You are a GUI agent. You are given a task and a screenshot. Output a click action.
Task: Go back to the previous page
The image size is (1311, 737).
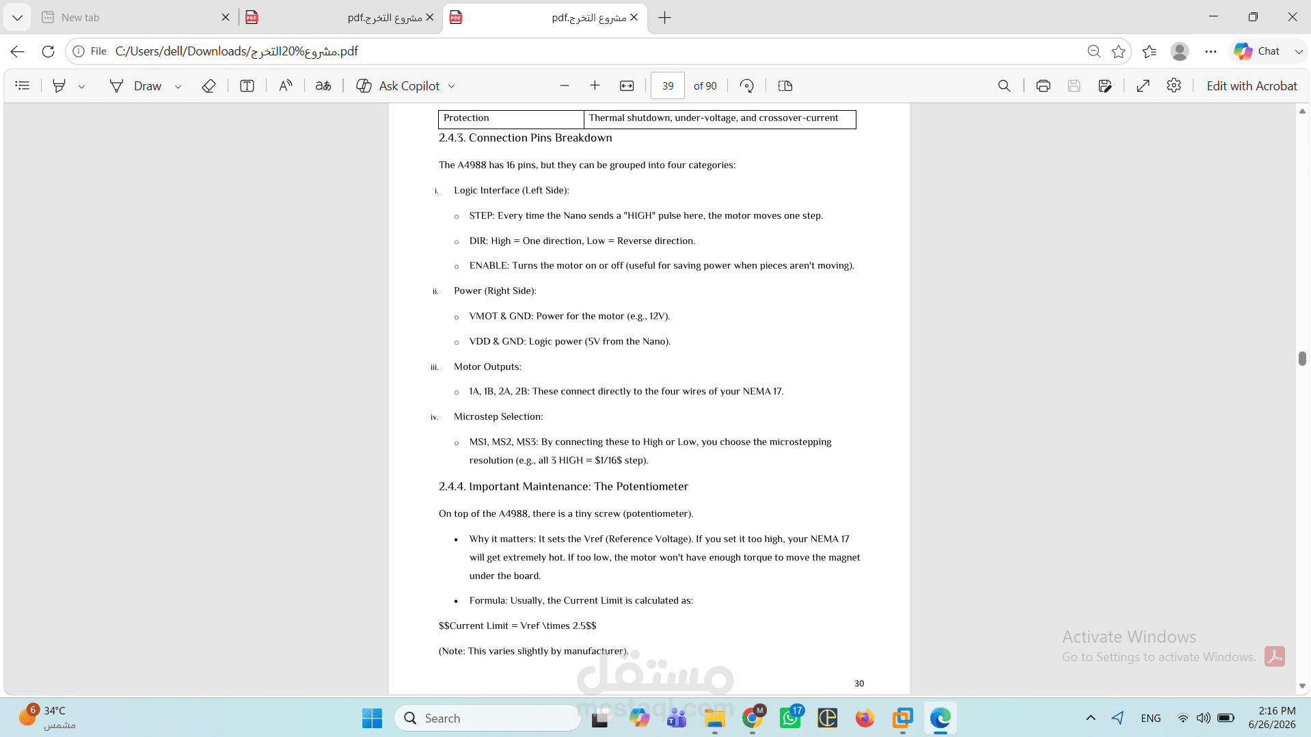pos(18,51)
